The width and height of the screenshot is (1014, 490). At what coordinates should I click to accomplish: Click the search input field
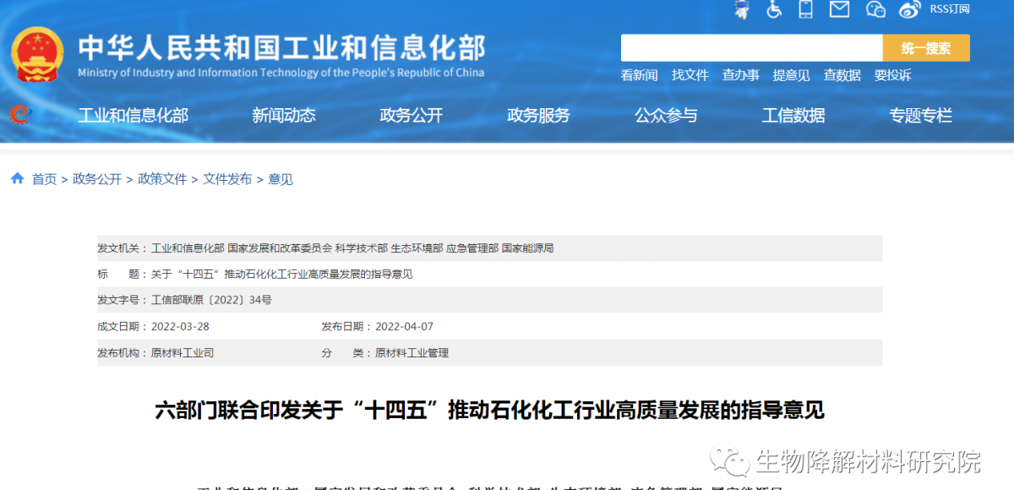[752, 48]
